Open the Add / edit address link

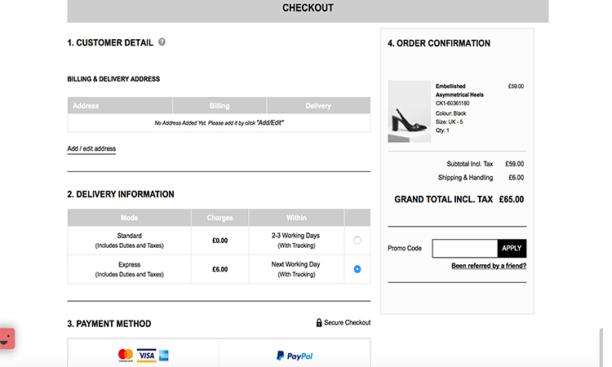(91, 149)
